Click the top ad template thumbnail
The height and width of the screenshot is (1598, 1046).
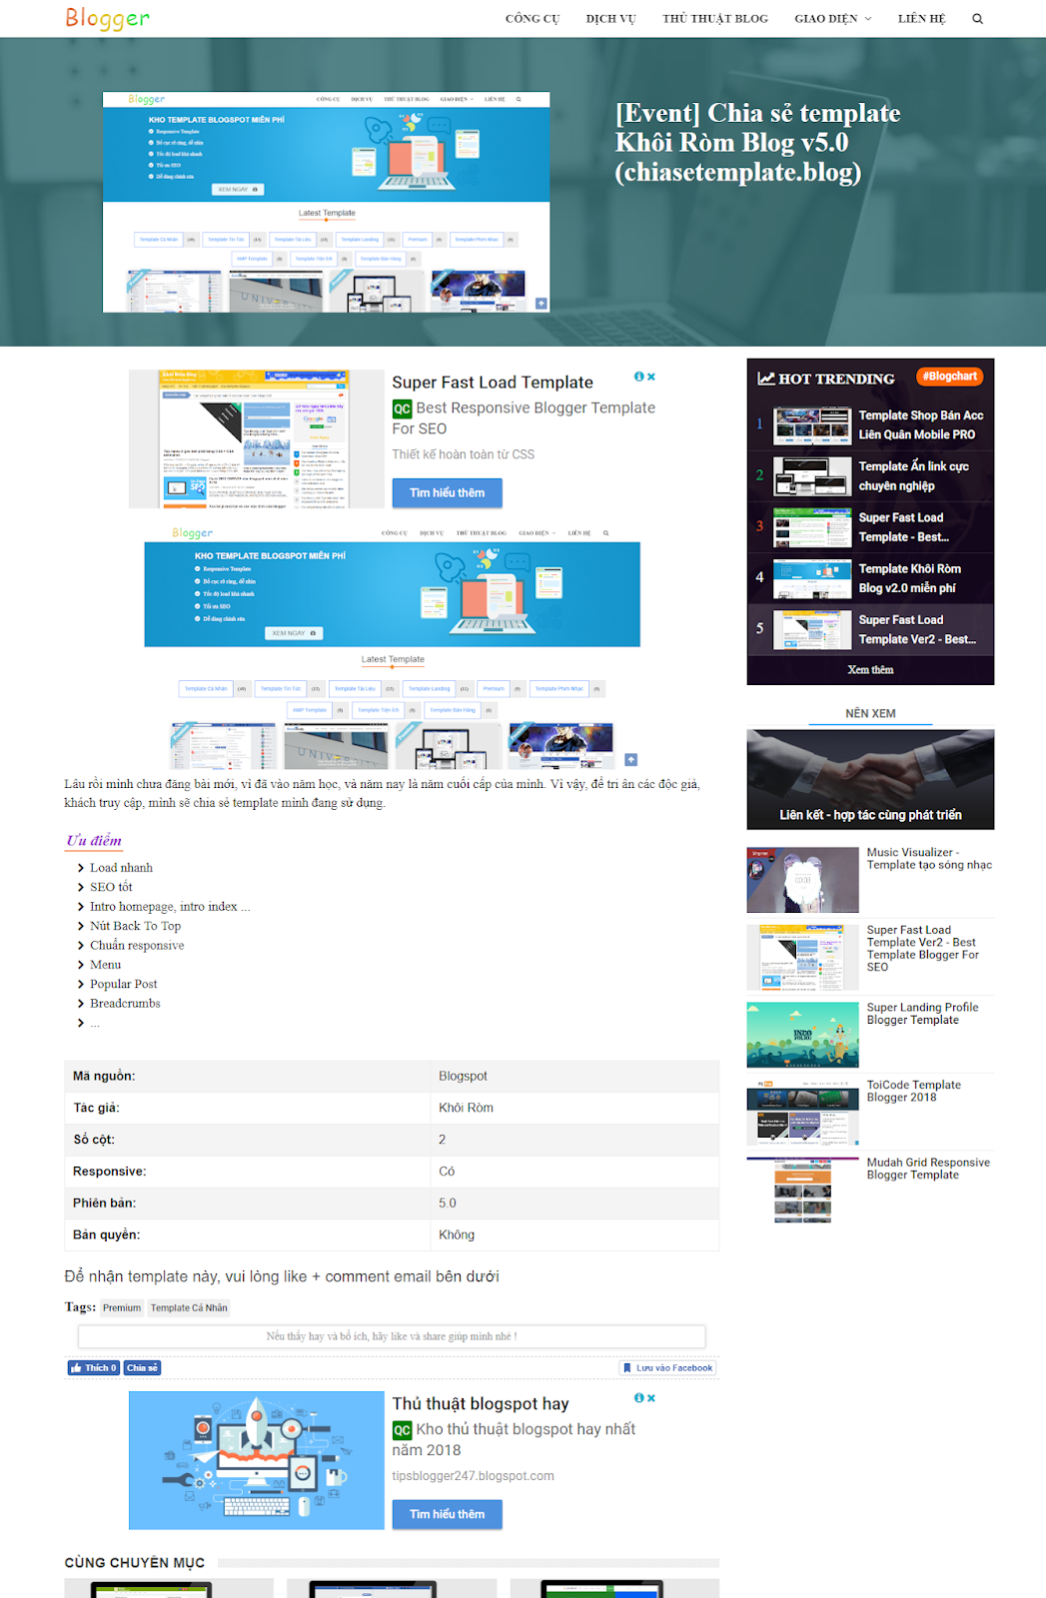(257, 438)
